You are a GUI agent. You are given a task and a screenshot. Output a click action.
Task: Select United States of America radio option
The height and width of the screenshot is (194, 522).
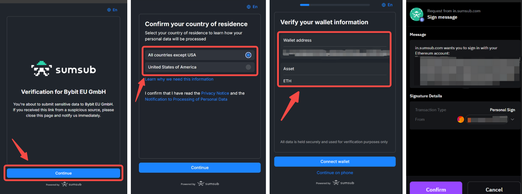[x=248, y=67]
